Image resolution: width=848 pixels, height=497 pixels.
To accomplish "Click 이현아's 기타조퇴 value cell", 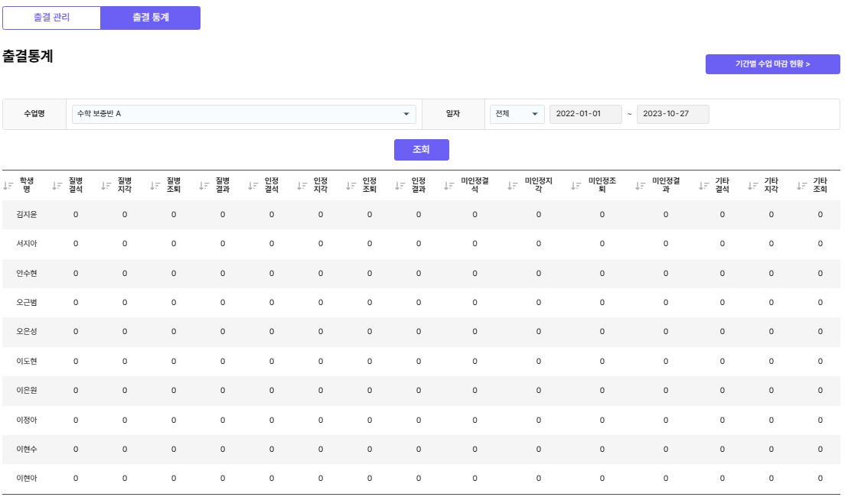I will click(820, 479).
